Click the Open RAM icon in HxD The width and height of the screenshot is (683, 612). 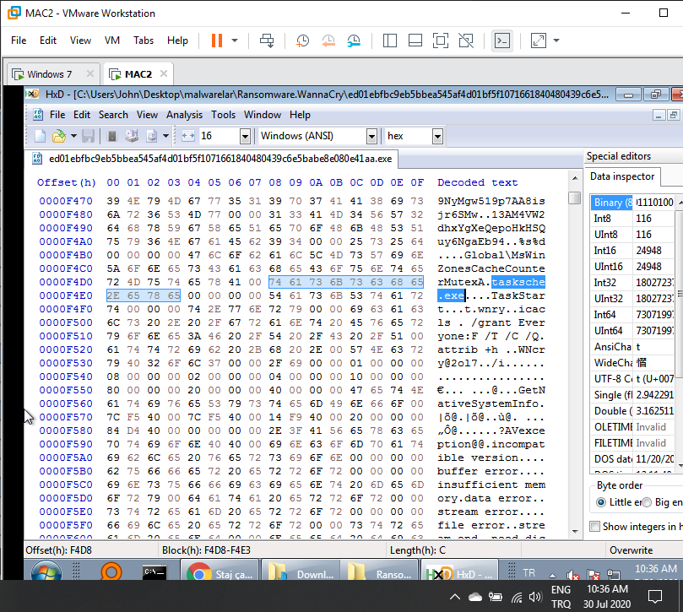112,137
